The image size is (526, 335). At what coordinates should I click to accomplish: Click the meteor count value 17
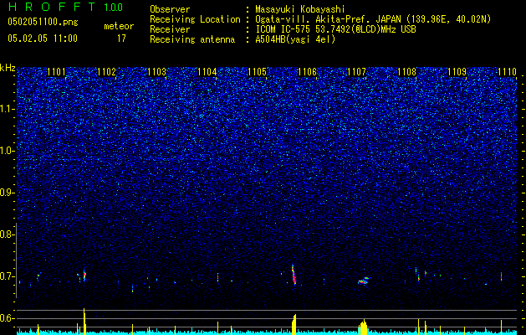(x=121, y=39)
